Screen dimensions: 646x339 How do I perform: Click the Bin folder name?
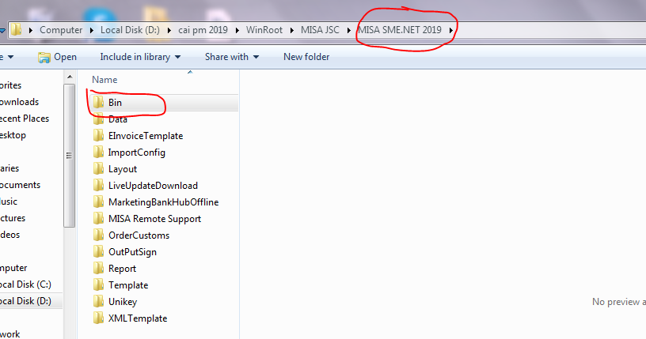coord(115,103)
